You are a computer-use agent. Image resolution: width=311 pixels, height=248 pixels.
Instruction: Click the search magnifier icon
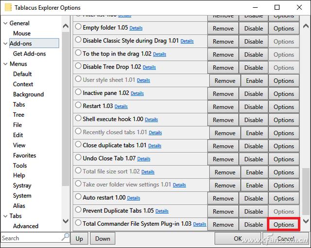(x=66, y=237)
